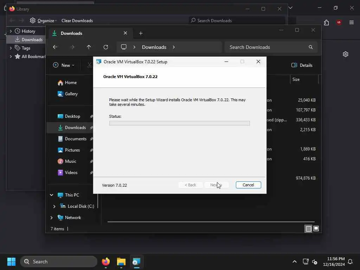
Task: Open Firefox extensions puzzle icon
Action: tap(326, 22)
